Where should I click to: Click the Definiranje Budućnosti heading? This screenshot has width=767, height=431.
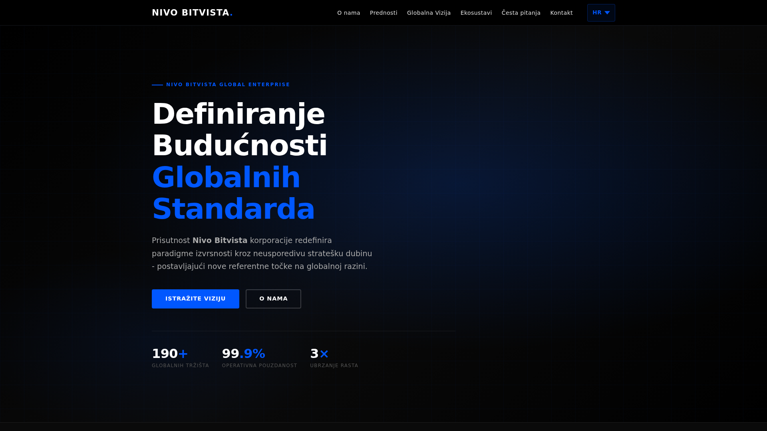coord(240,130)
